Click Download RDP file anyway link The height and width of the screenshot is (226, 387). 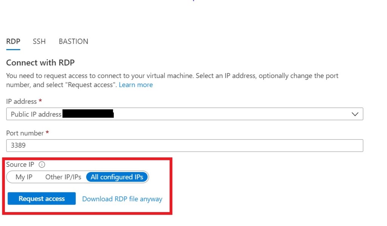(x=122, y=199)
